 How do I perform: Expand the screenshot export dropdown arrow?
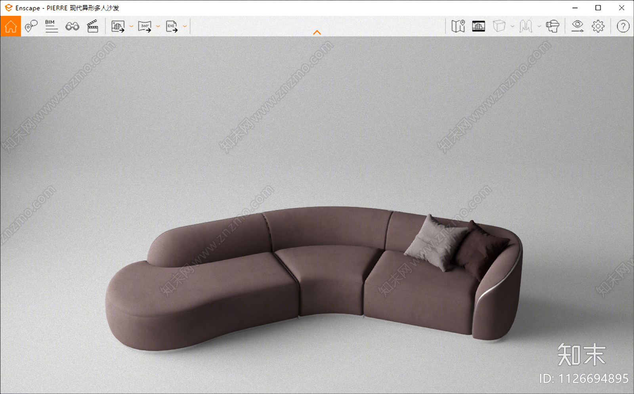pos(131,27)
